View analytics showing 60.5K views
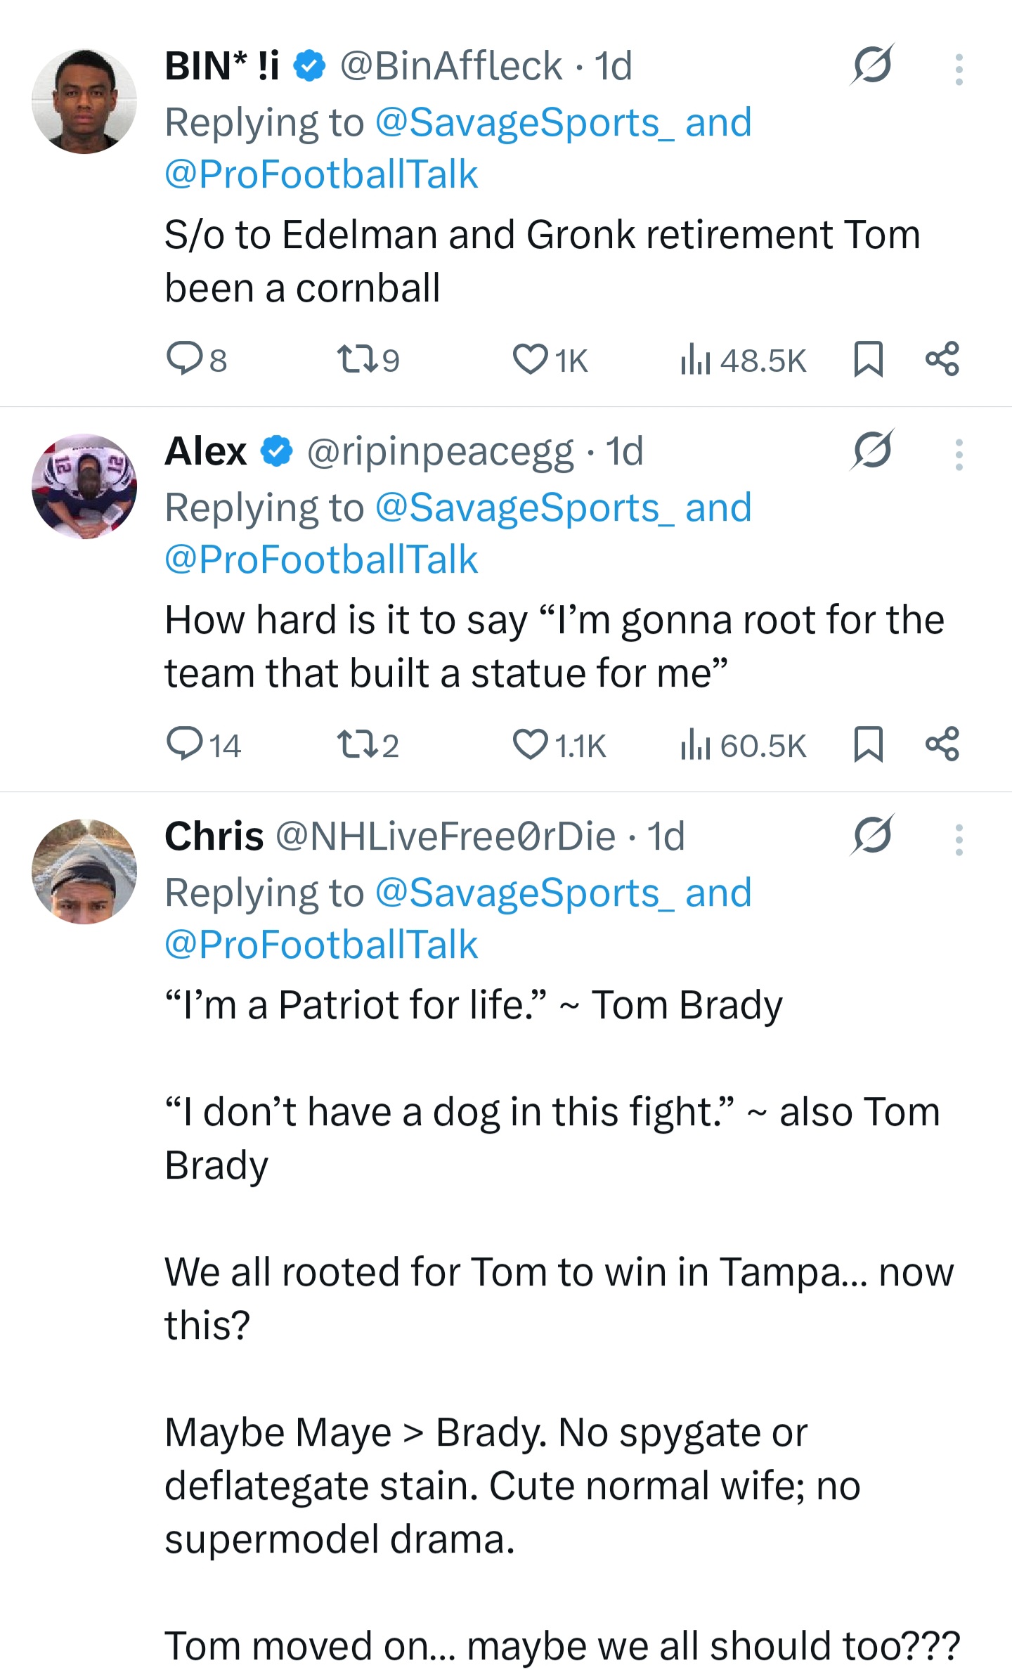 tap(696, 745)
